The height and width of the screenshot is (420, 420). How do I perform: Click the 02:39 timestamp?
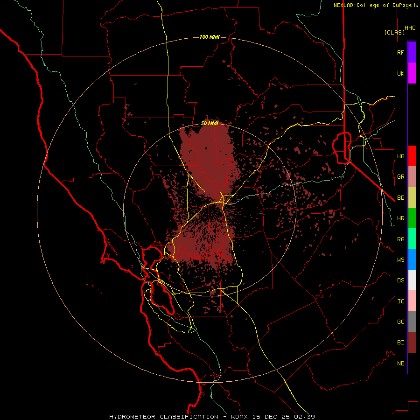pyautogui.click(x=304, y=417)
